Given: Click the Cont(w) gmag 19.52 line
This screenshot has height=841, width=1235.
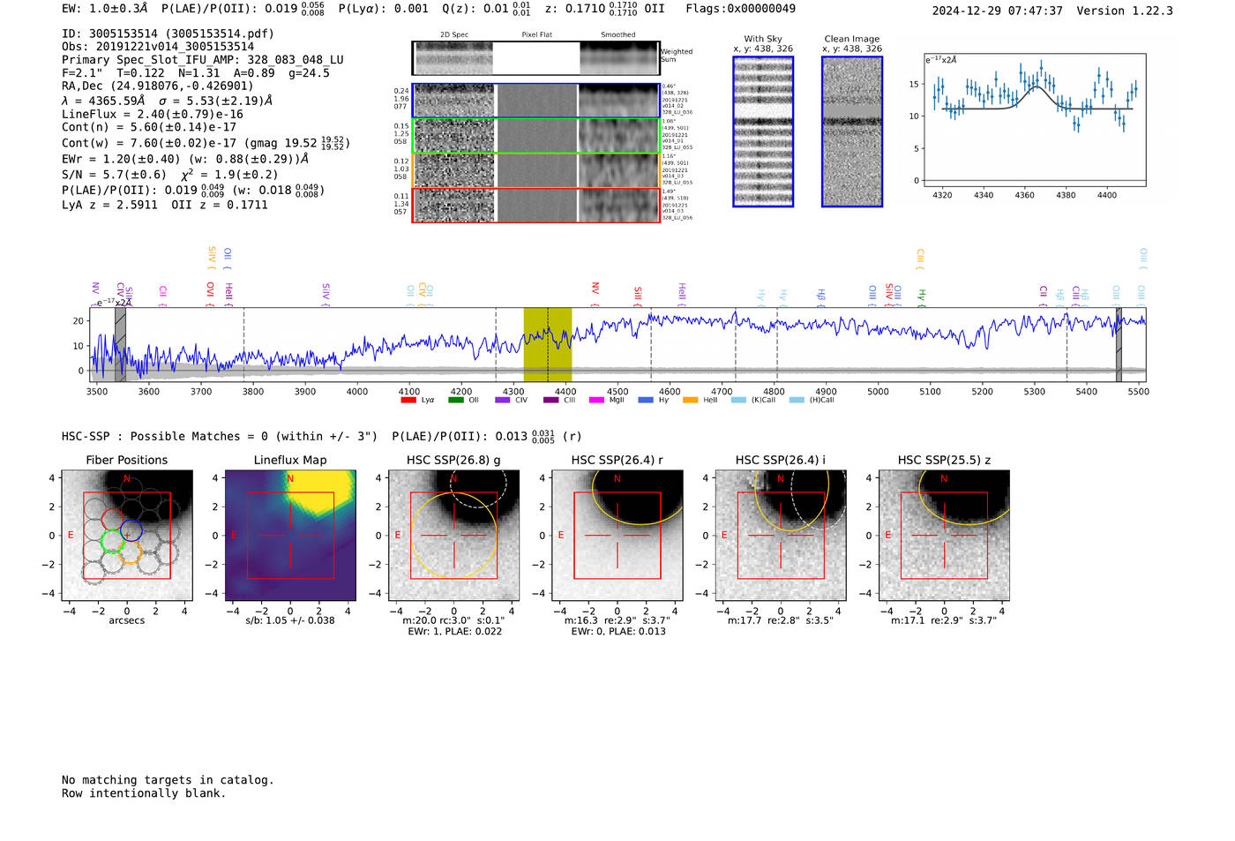Looking at the screenshot, I should [206, 143].
